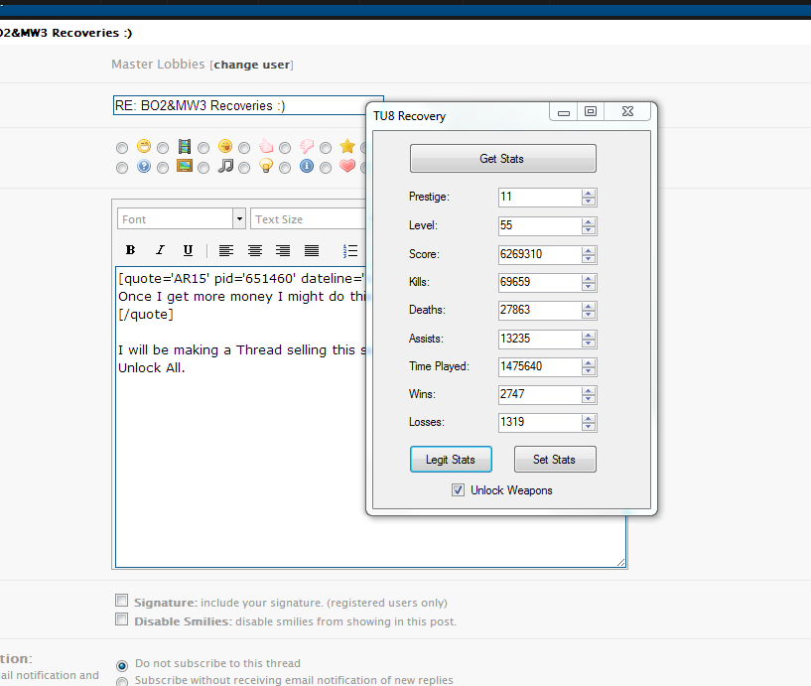The width and height of the screenshot is (811, 686).
Task: Increase Time Played with up arrow
Action: [x=588, y=363]
